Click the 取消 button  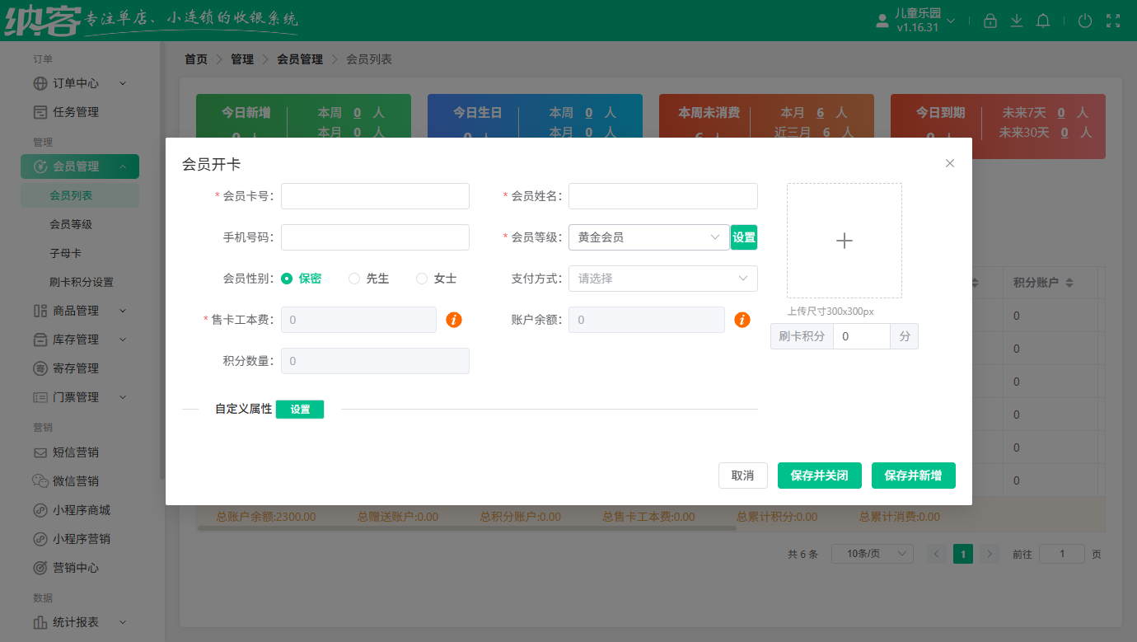[742, 476]
